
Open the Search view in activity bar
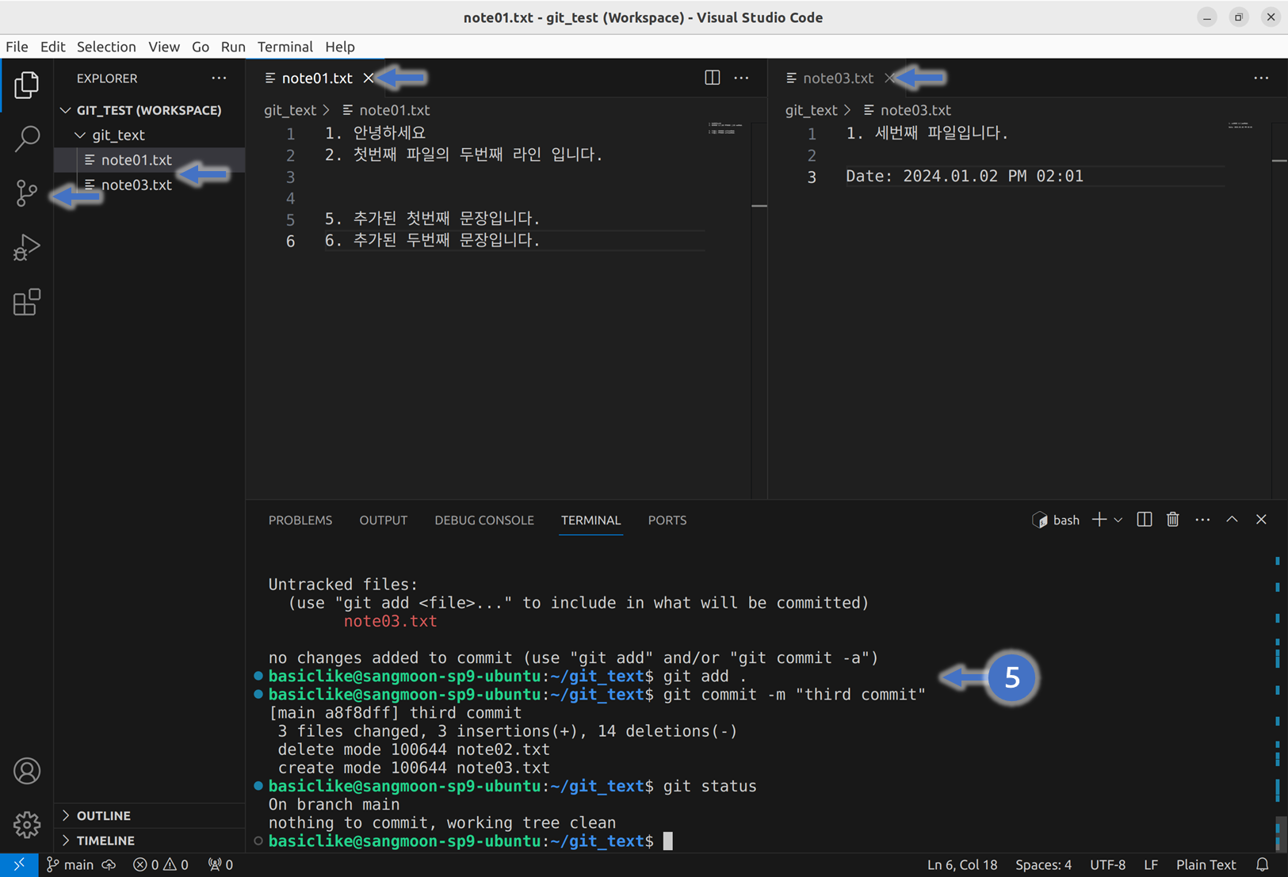(x=26, y=138)
